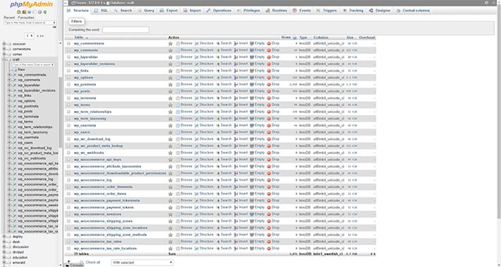The image size is (501, 267).
Task: Tick checkbox for wp_wc_download_log table
Action: [x=68, y=139]
